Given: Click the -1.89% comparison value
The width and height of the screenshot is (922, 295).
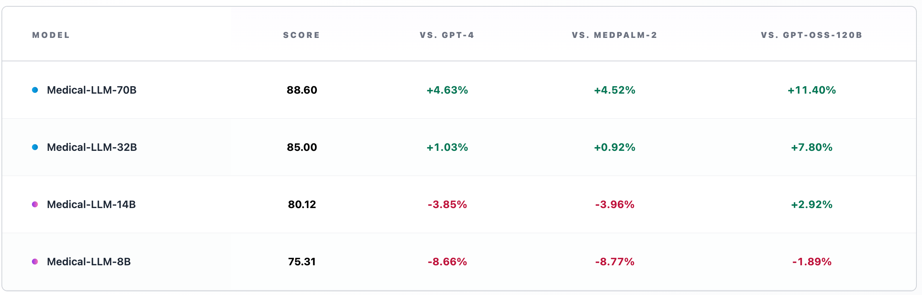Looking at the screenshot, I should tap(812, 262).
